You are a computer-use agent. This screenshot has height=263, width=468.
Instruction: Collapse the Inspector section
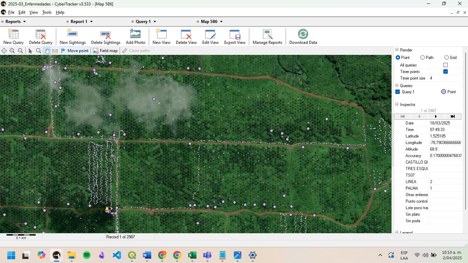397,105
